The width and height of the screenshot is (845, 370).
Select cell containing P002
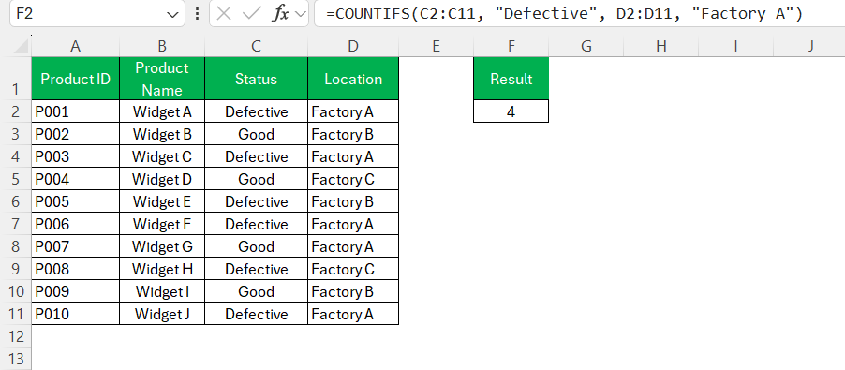[x=76, y=134]
